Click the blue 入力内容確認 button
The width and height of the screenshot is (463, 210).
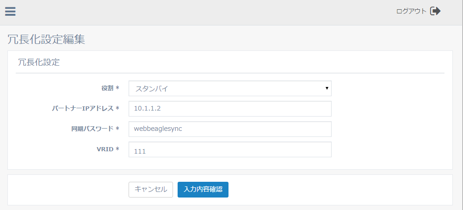[203, 189]
